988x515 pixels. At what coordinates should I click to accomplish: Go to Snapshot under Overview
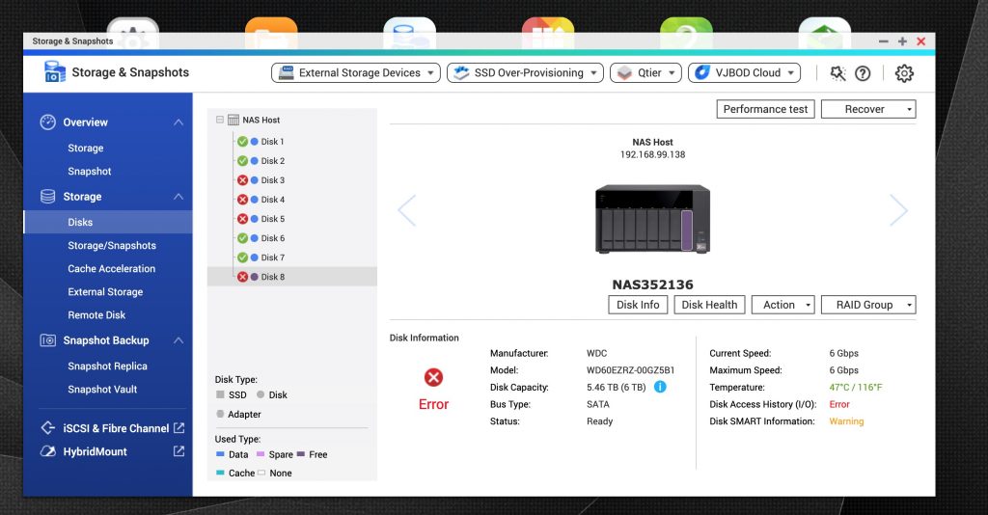point(90,172)
